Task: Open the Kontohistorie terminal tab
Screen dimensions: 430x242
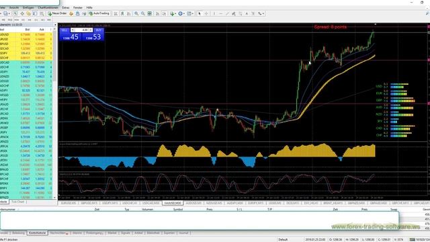Action: coord(38,233)
